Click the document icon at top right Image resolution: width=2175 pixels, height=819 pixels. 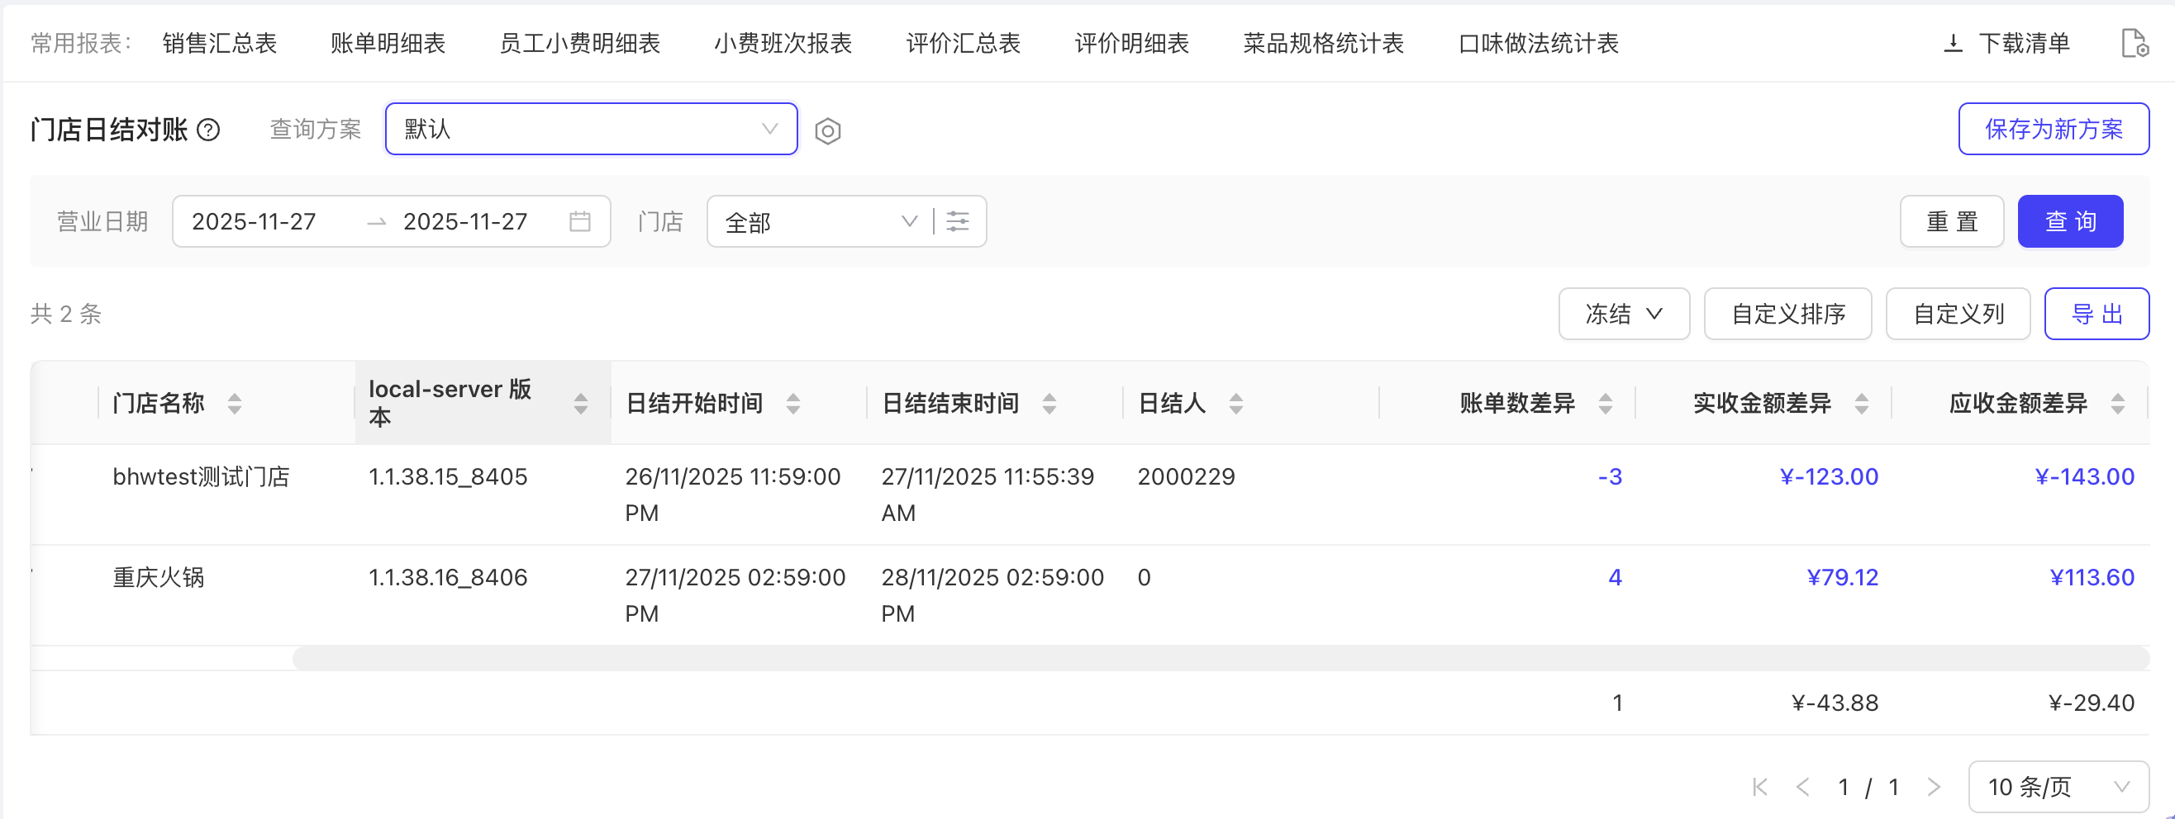2135,43
